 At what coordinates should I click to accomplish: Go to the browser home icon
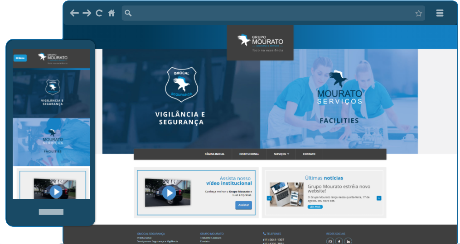coord(111,13)
